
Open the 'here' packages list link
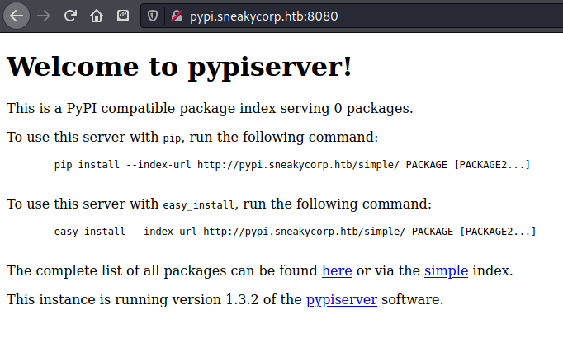[x=337, y=270]
